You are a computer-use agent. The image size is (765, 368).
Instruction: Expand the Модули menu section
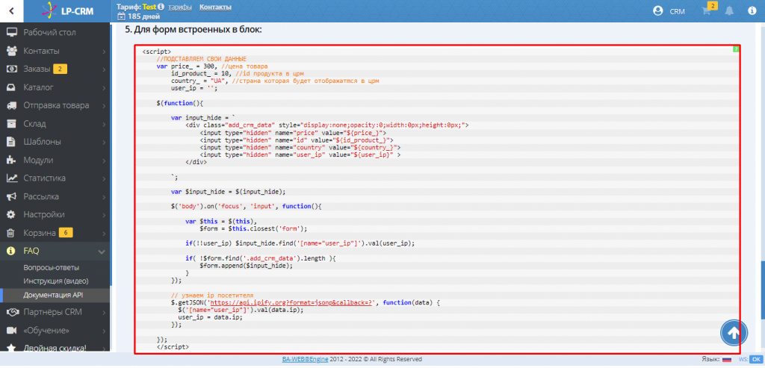(102, 160)
